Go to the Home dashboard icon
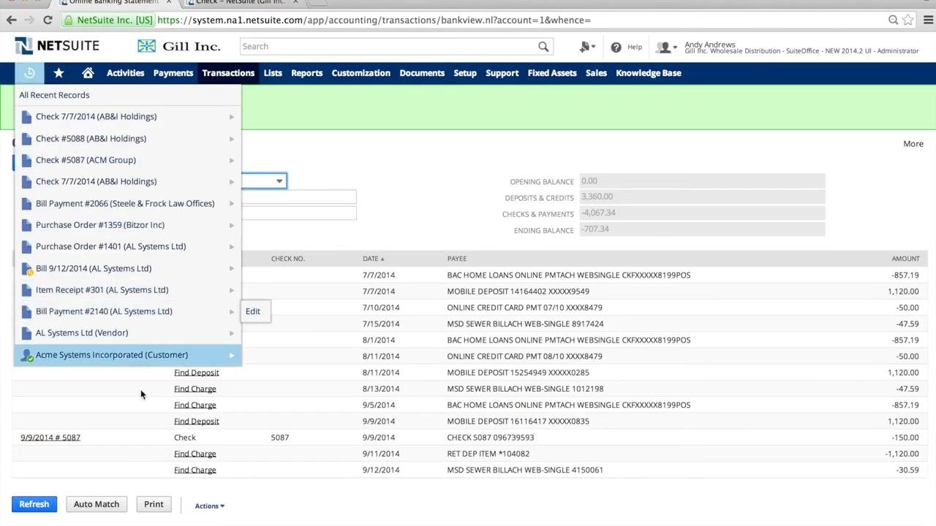Image resolution: width=936 pixels, height=526 pixels. [x=88, y=73]
